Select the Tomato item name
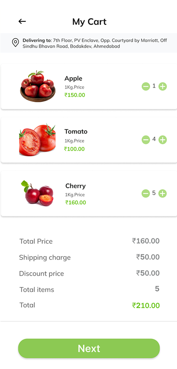 point(76,132)
